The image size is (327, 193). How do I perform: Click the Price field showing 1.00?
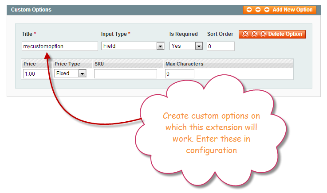point(35,73)
